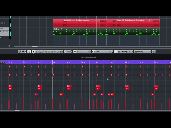Select the C1 note starting at bar 27

coord(112,94)
